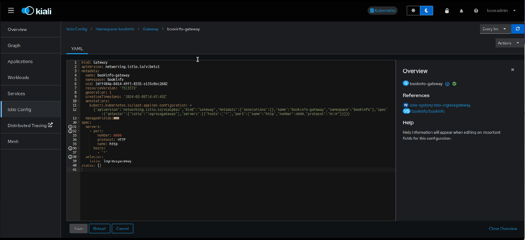Viewport: 525px width, 240px height.
Task: Click the Kiali logo
Action: click(x=36, y=11)
